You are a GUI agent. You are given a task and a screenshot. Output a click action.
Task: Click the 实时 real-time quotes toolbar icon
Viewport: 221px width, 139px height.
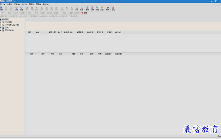(17, 8)
